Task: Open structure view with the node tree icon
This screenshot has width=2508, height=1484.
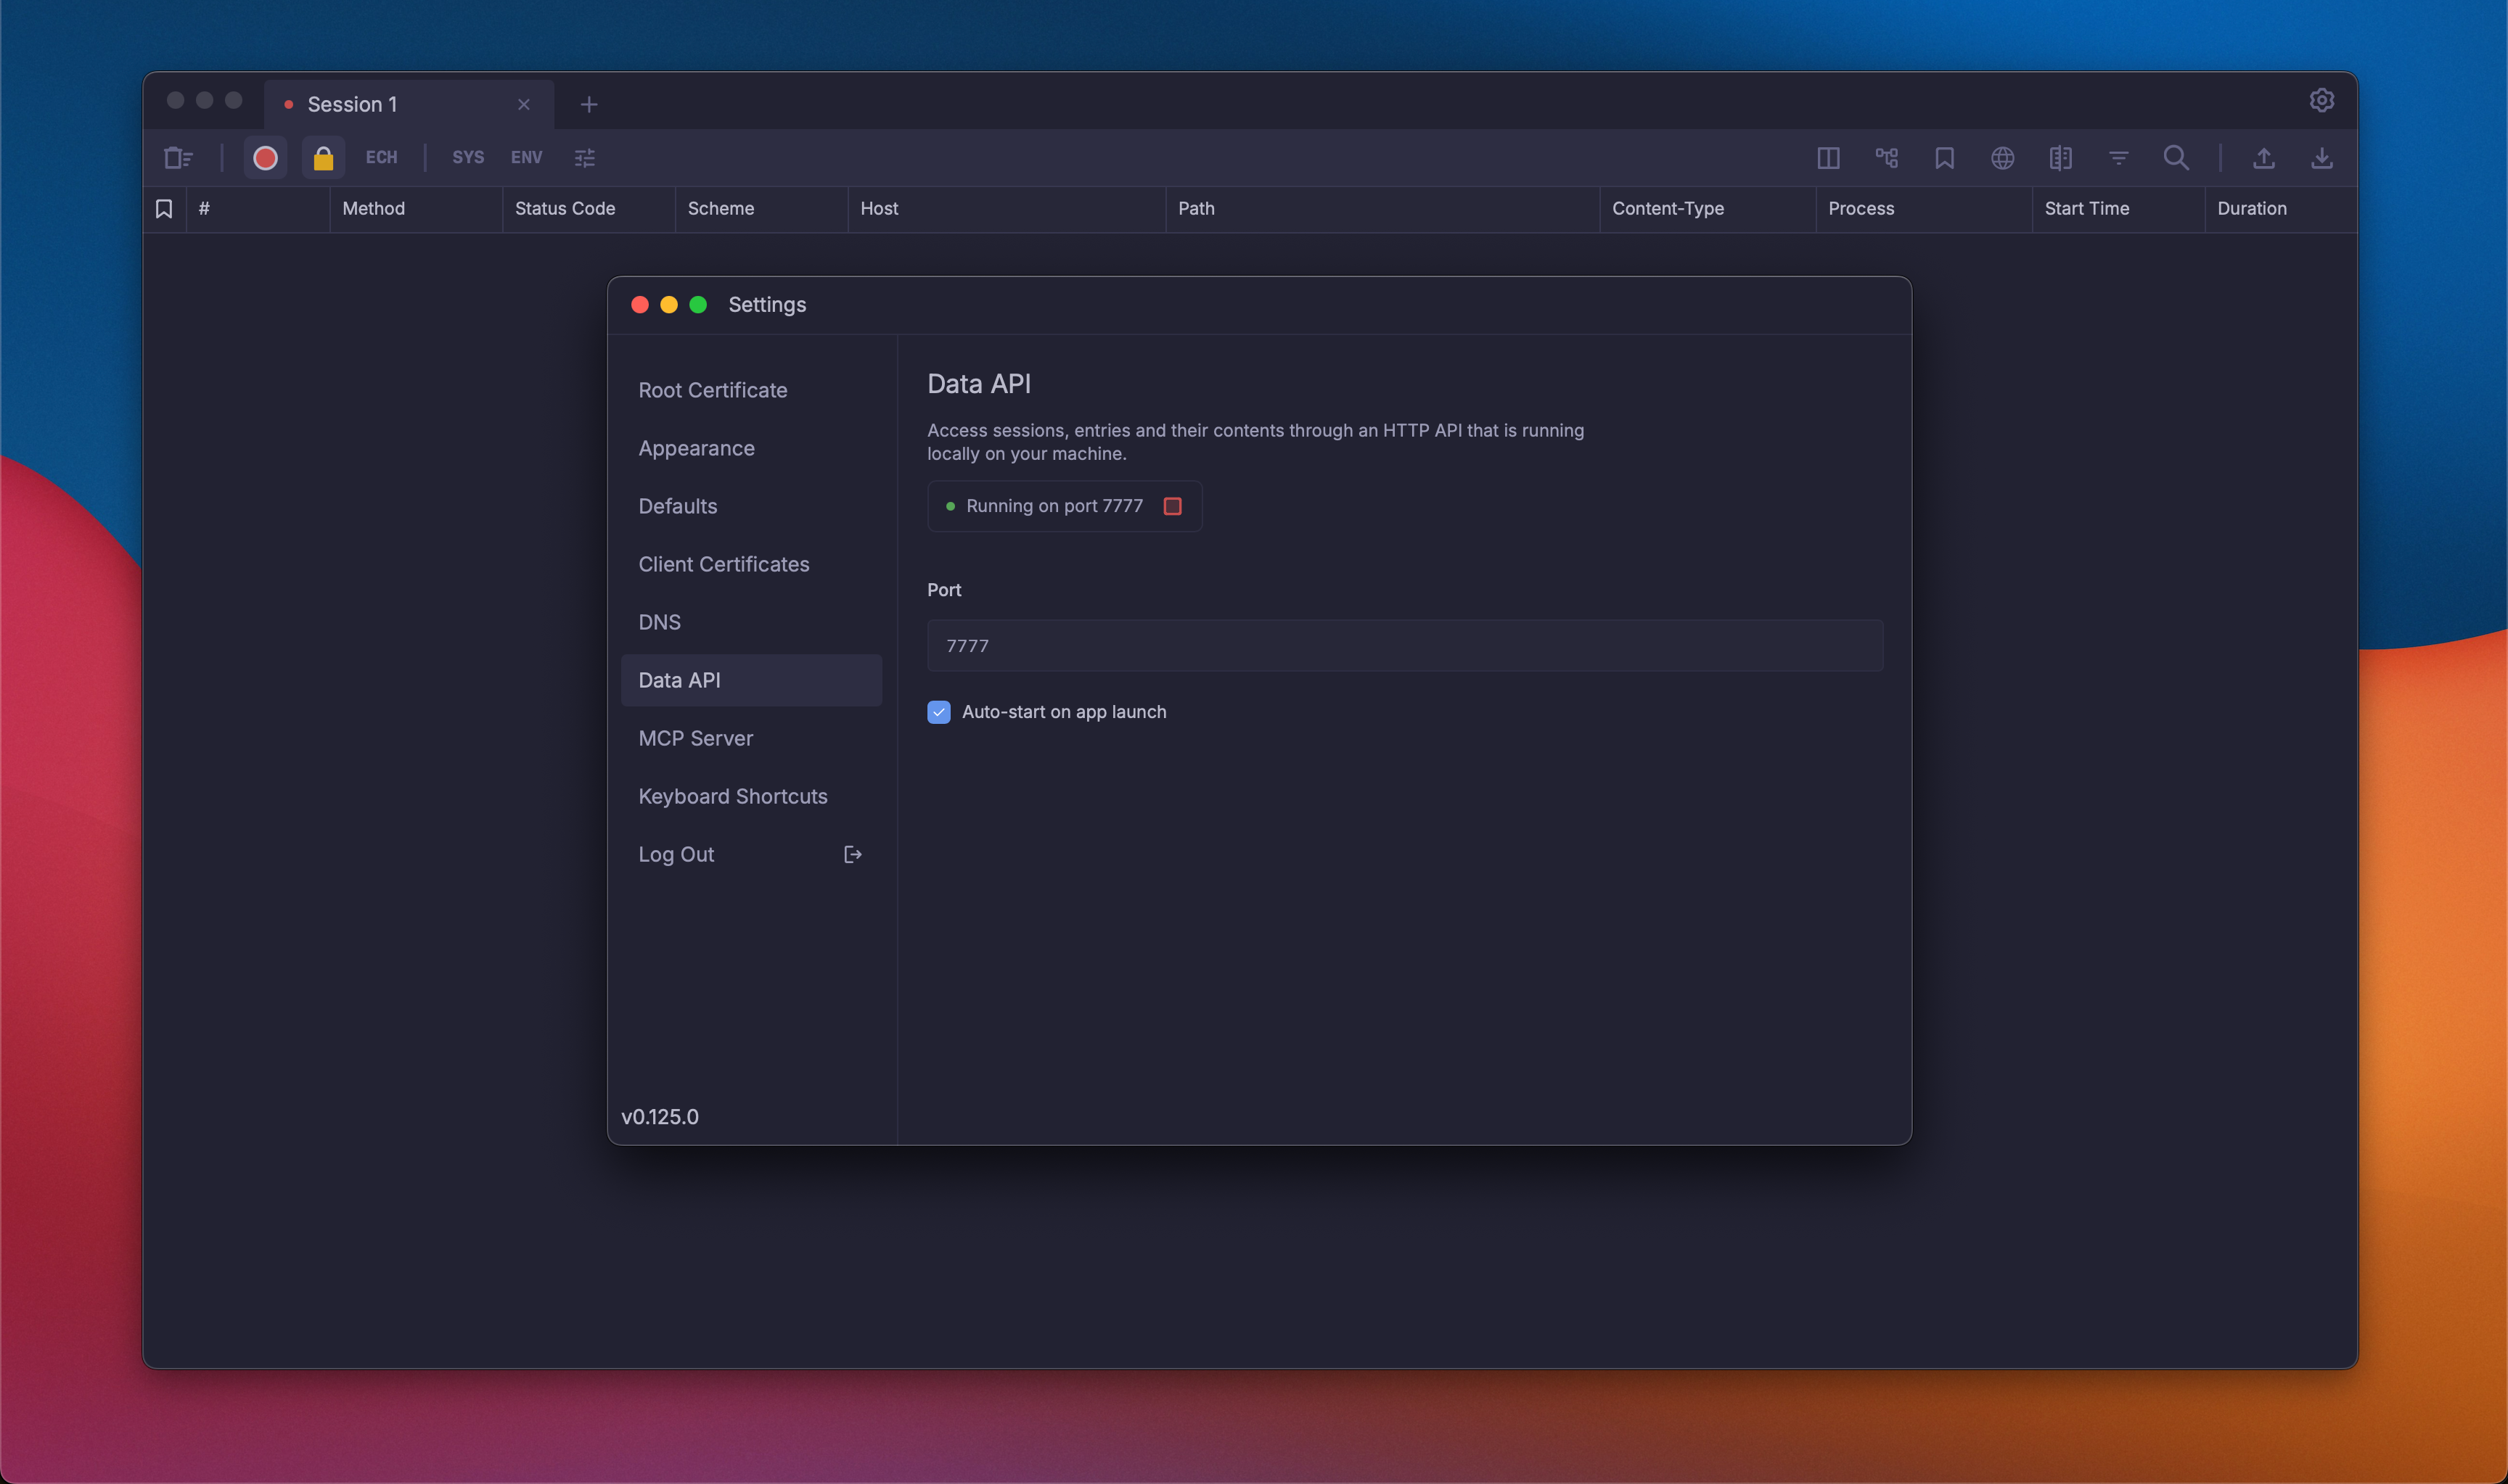Action: 1886,157
